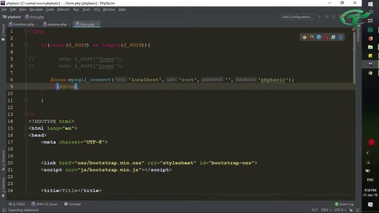This screenshot has width=379, height=213.
Task: Open in Safari from the browser popup
Action: coord(319,37)
